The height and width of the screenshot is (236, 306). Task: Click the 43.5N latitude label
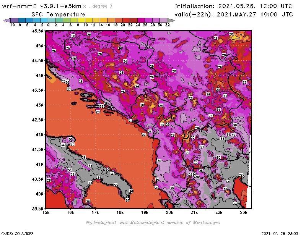(x=37, y=90)
